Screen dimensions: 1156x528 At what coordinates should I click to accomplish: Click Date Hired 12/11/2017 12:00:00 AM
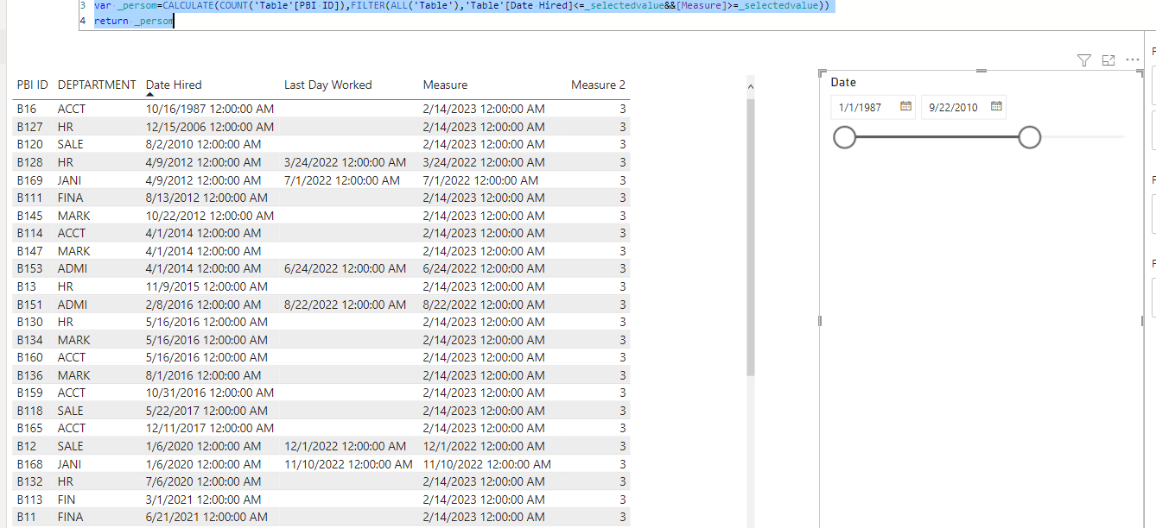point(210,428)
